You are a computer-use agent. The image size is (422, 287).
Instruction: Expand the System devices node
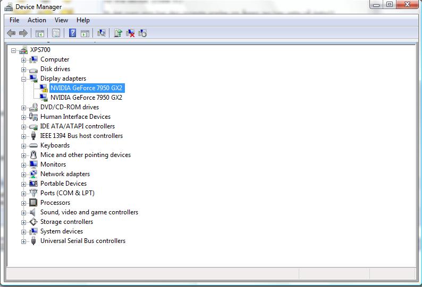tap(24, 232)
